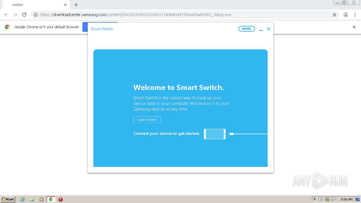Open Windows Explorer folder in taskbar
Viewport: 361px width, 203px height.
(32, 199)
